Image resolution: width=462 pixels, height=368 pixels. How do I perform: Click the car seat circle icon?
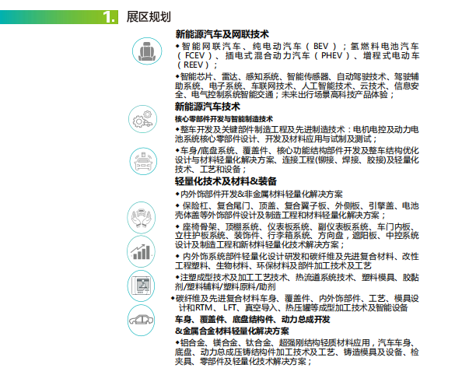coord(147,51)
